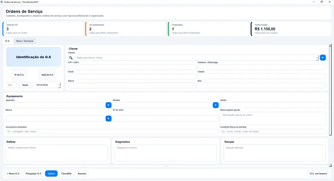
Task: Switch to the Itens / Serviços tab
Action: click(x=25, y=41)
